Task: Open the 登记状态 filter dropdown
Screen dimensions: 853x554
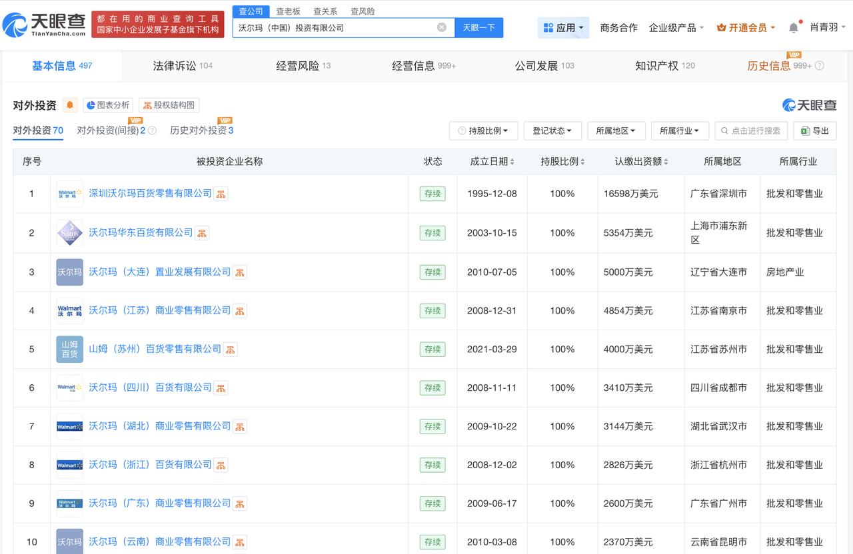Action: [552, 131]
